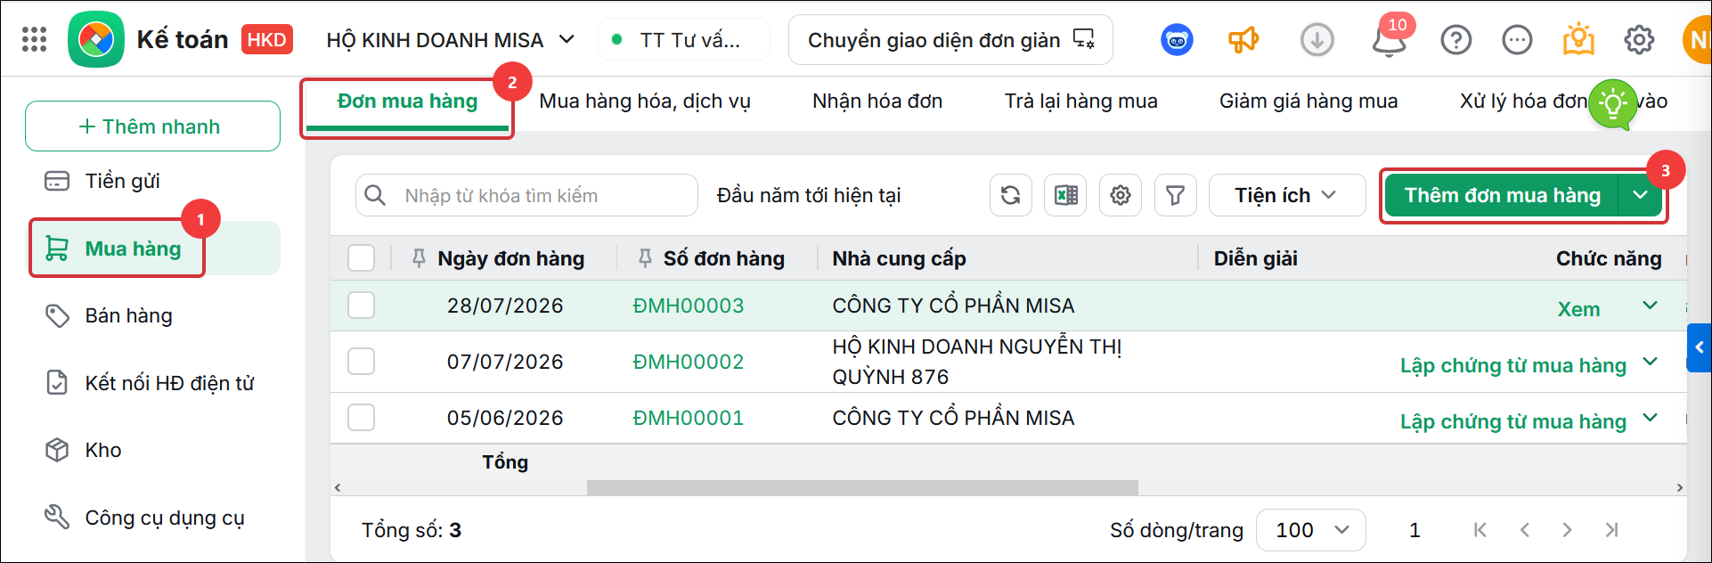Expand the Tiện ích dropdown
Image resolution: width=1712 pixels, height=563 pixels.
point(1286,195)
